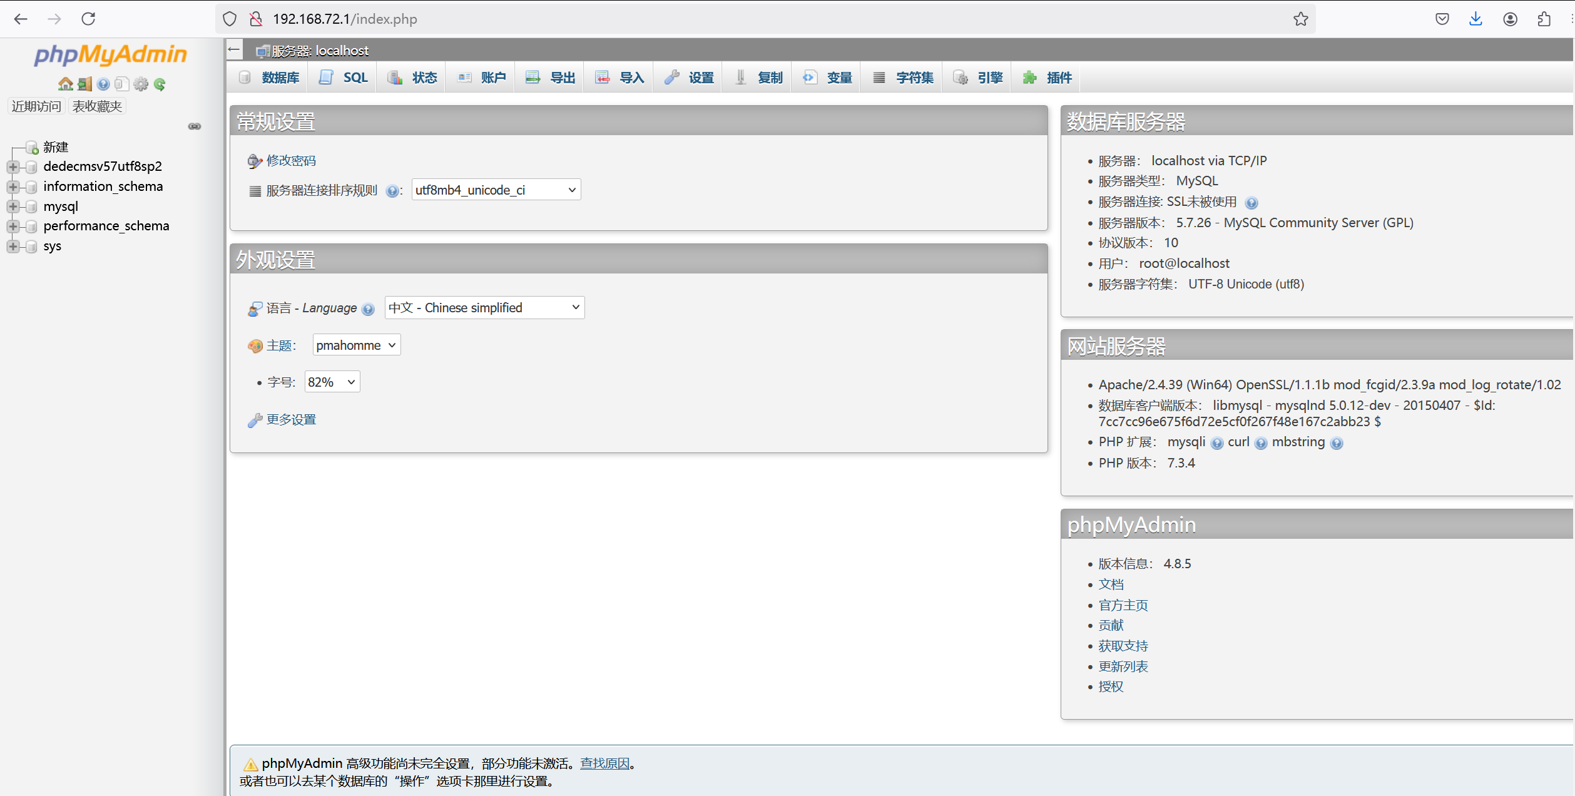The width and height of the screenshot is (1575, 796).
Task: Click help icon next to curl extension
Action: [1261, 443]
